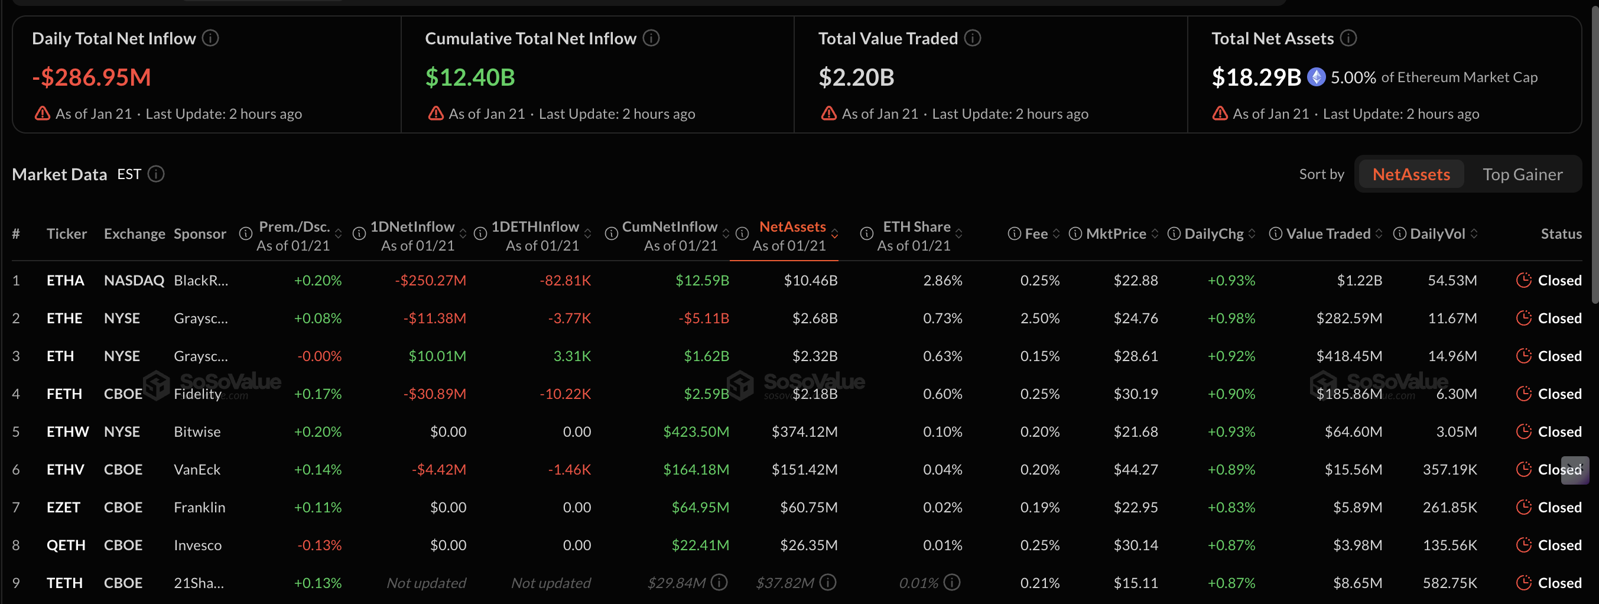Viewport: 1599px width, 604px height.
Task: Click info icon next to TETH's $29.84M value
Action: click(719, 582)
